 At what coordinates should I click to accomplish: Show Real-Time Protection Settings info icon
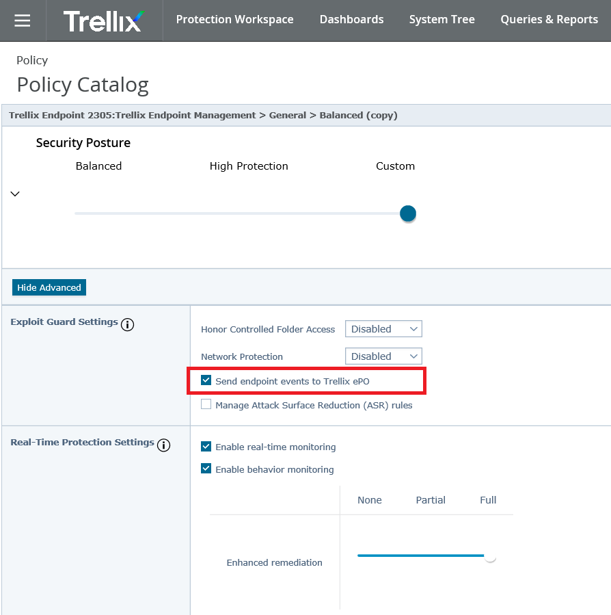tap(164, 445)
